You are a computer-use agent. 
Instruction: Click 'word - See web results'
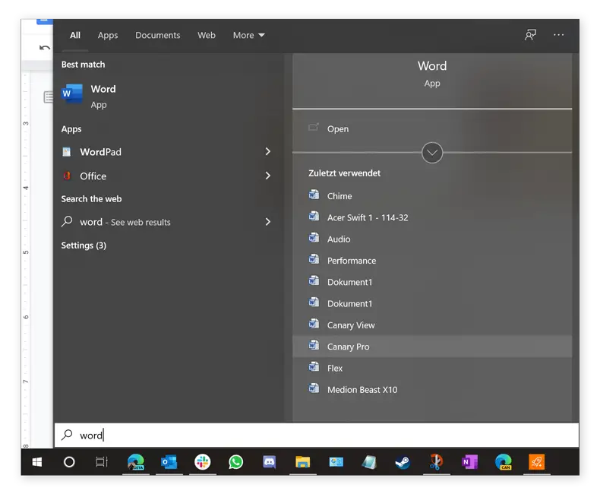point(125,222)
